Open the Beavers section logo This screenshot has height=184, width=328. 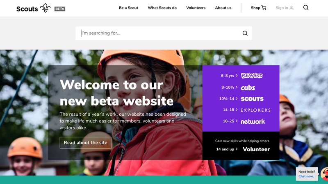[252, 76]
